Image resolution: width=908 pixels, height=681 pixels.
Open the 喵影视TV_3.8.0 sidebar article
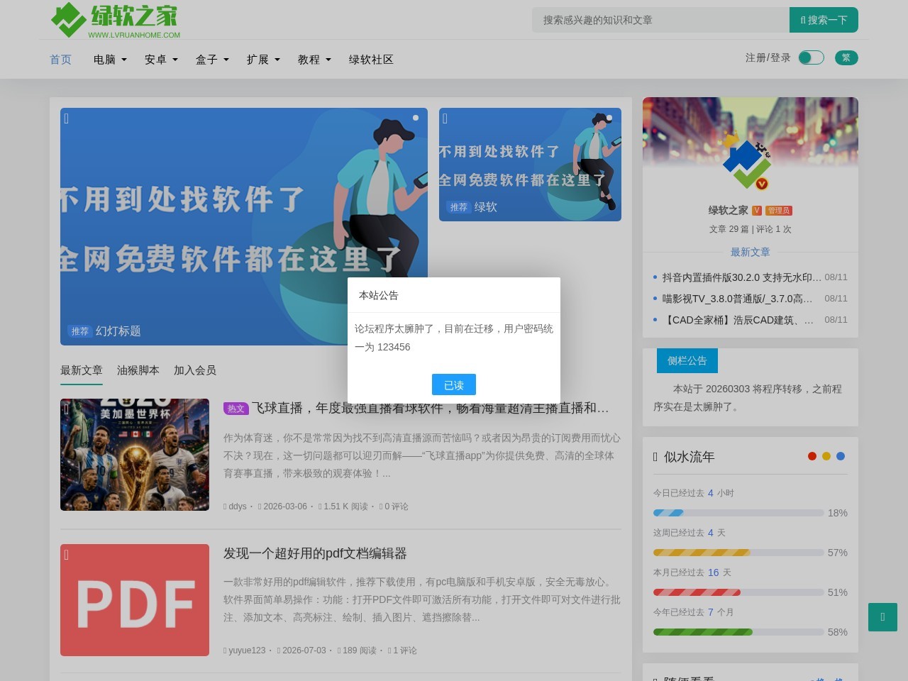[737, 299]
